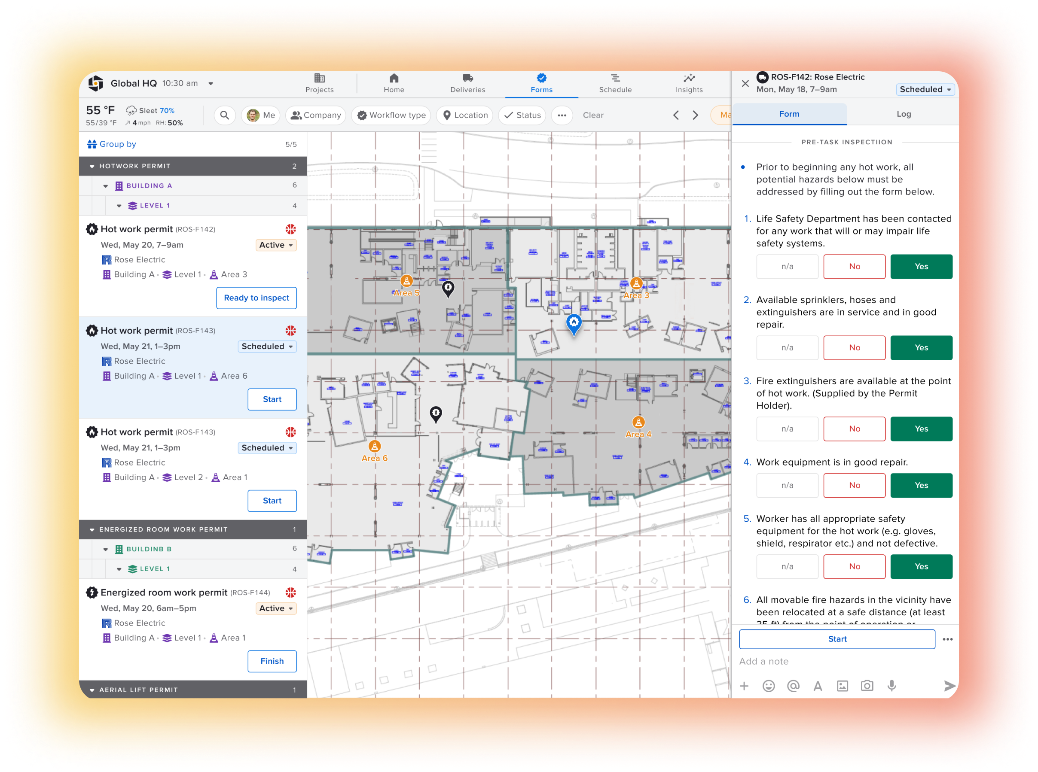Image resolution: width=1038 pixels, height=772 pixels.
Task: Select Yes for question 4 work equipment
Action: [x=921, y=486]
